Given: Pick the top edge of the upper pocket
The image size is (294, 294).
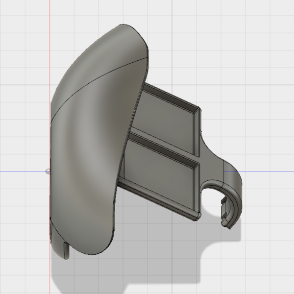Looking at the screenshot, I should click(171, 95).
